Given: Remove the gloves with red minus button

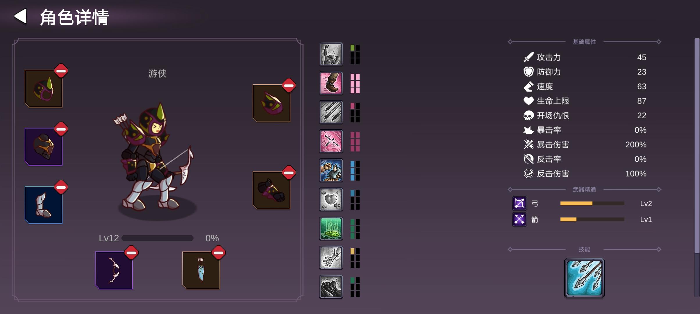Looking at the screenshot, I should pos(289,173).
